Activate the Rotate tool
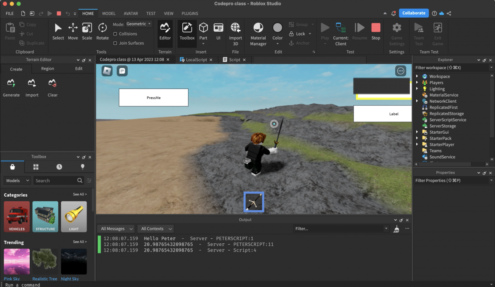495x287 pixels. (x=102, y=31)
